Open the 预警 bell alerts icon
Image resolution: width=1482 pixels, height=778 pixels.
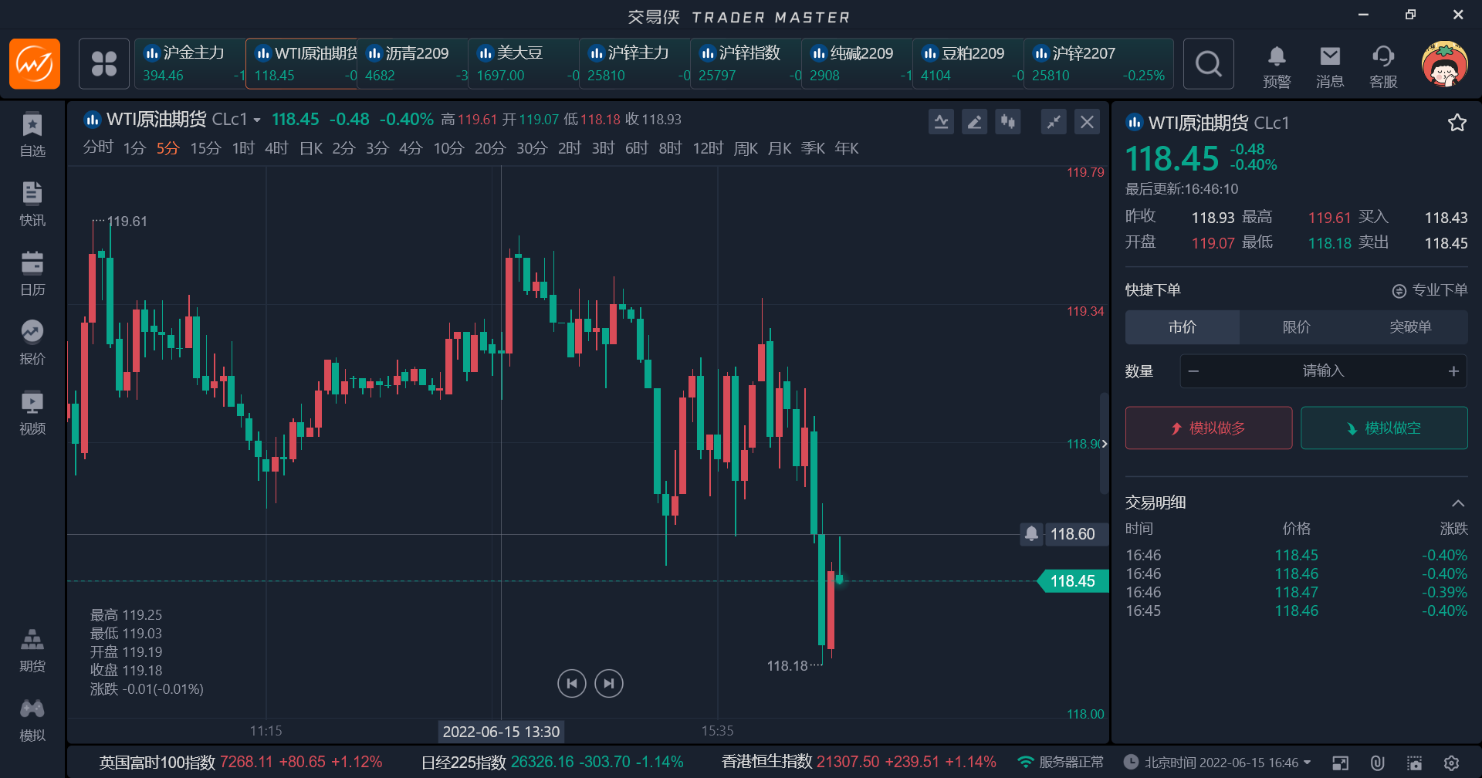(1277, 66)
